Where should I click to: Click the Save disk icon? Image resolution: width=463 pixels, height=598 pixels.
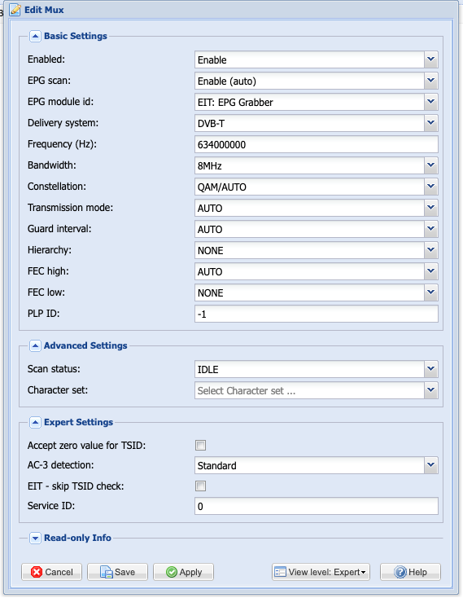[107, 572]
